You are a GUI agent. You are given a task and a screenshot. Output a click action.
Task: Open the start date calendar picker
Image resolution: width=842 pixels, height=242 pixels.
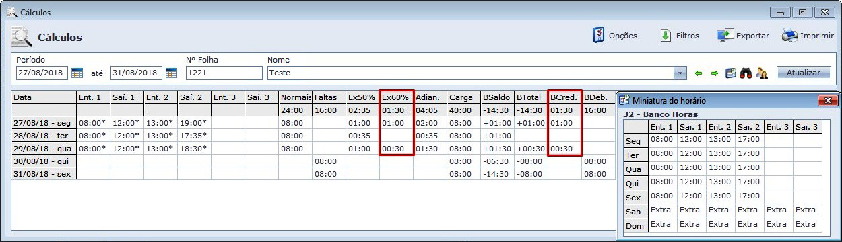point(77,73)
